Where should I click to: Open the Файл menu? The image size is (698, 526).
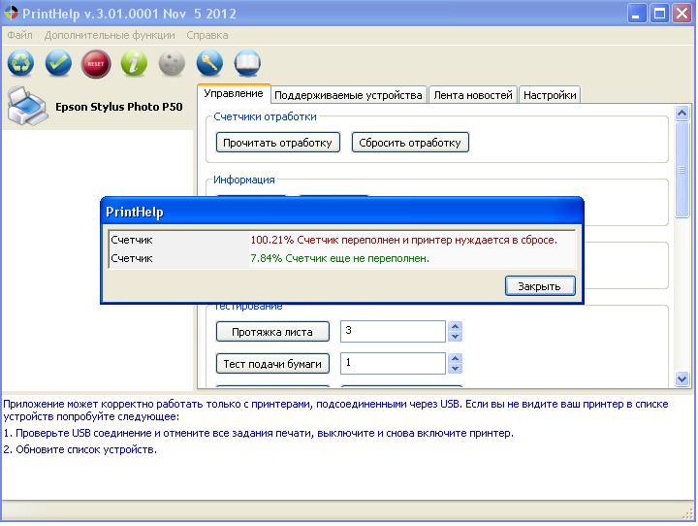[19, 35]
